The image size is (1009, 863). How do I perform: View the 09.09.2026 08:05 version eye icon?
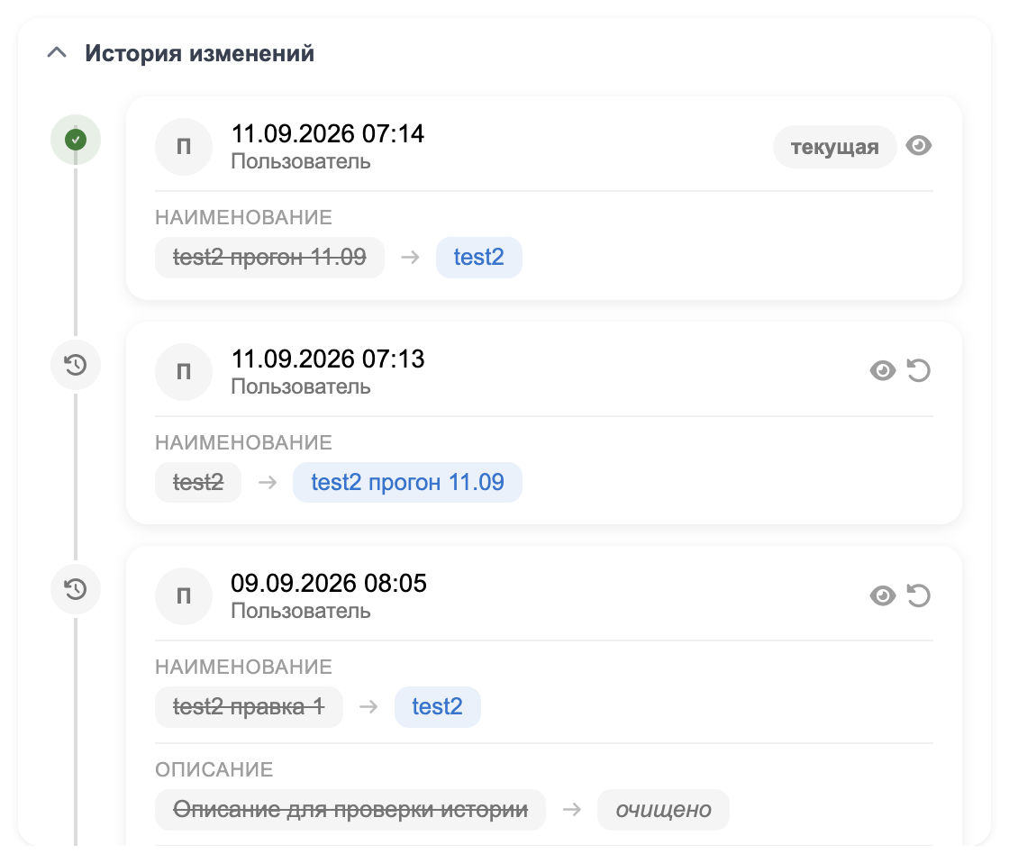882,595
